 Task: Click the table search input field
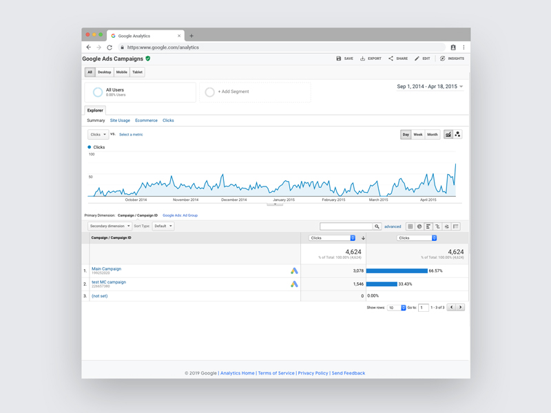click(346, 226)
